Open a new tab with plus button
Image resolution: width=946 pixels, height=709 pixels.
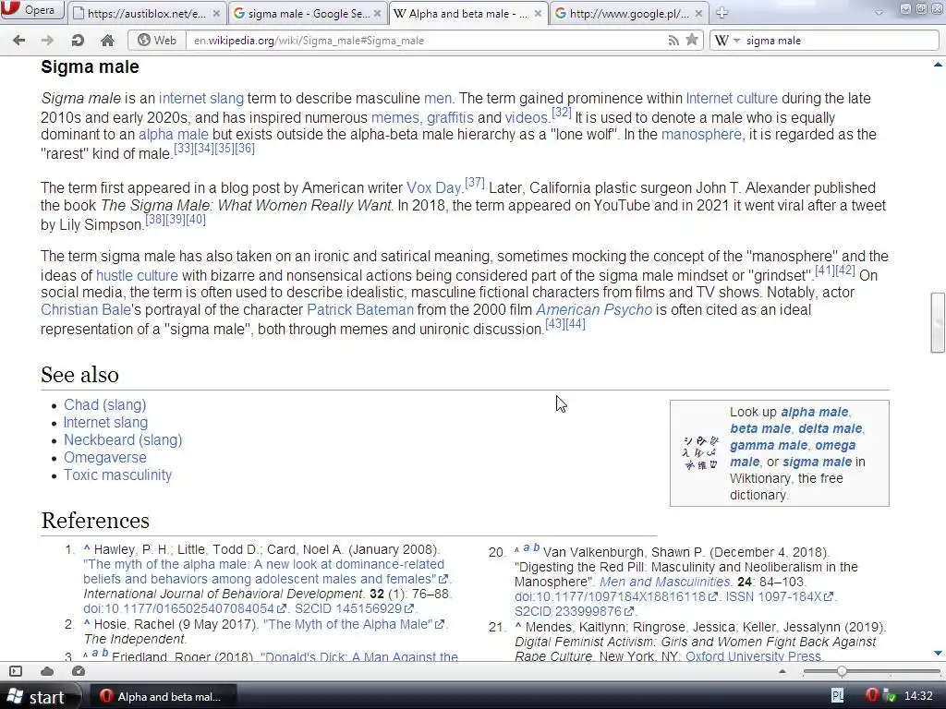[x=722, y=13]
